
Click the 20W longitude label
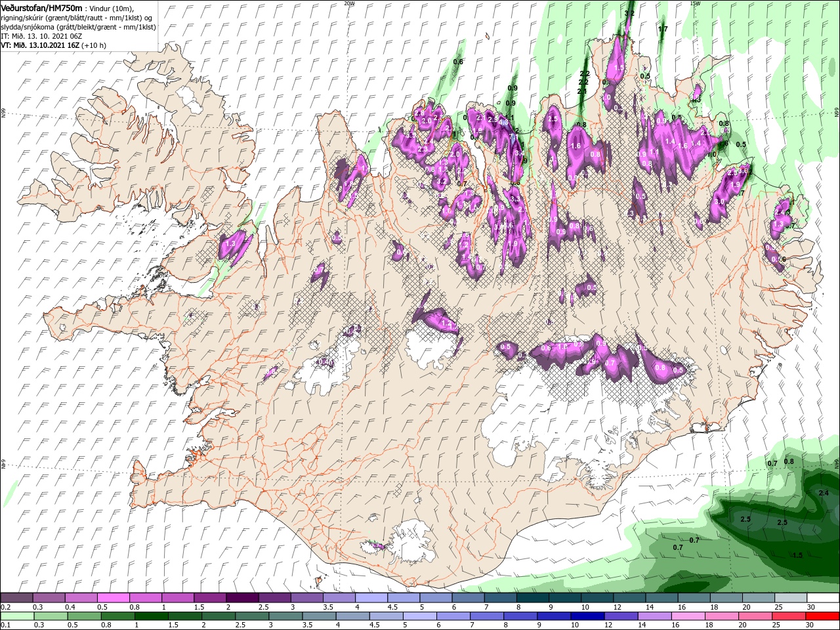[349, 3]
